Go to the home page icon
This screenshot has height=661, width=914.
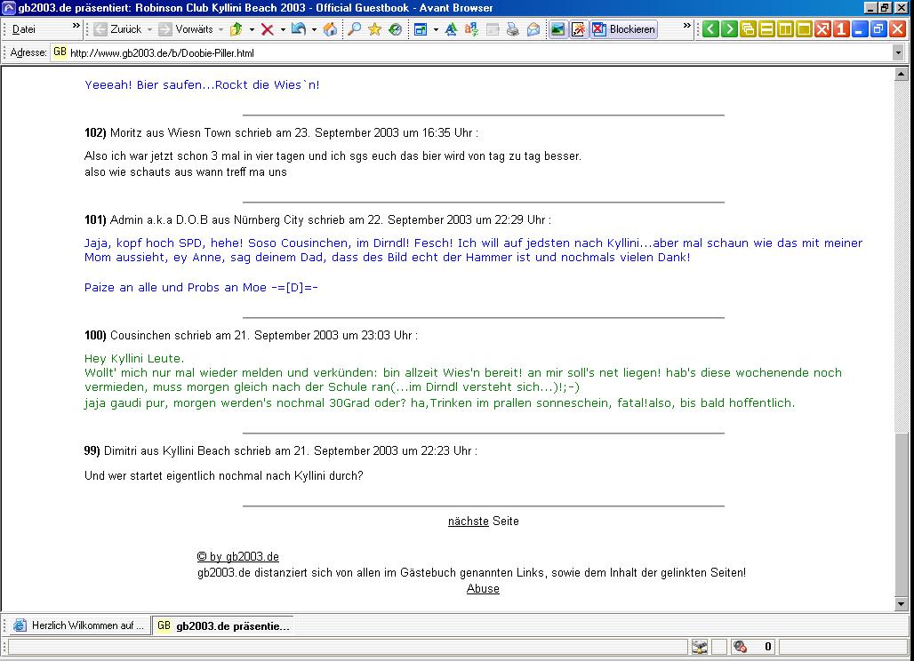coord(330,29)
